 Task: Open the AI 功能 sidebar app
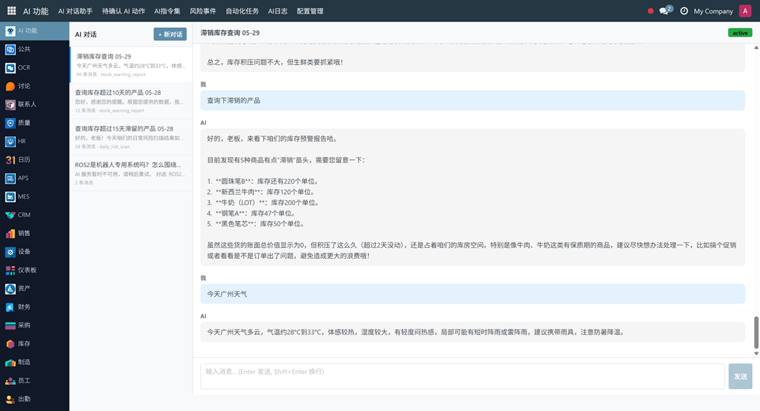(x=34, y=31)
